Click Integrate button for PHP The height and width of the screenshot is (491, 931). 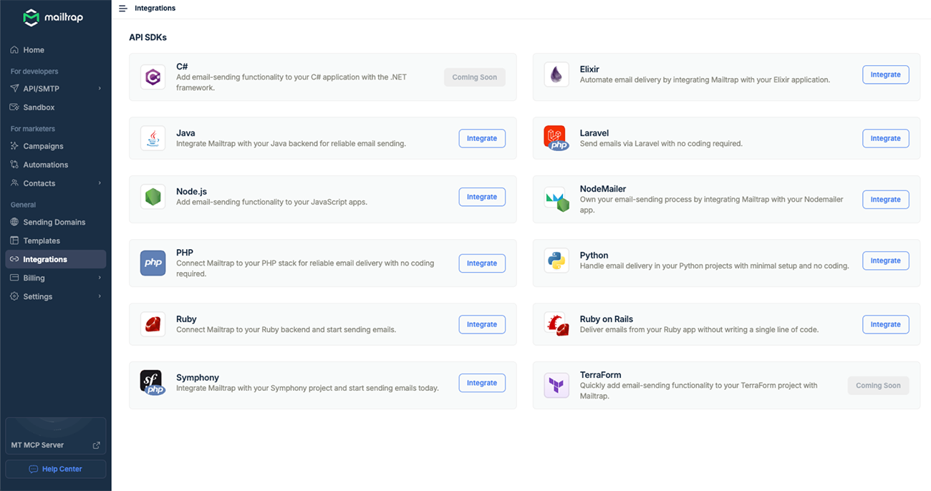(x=482, y=263)
